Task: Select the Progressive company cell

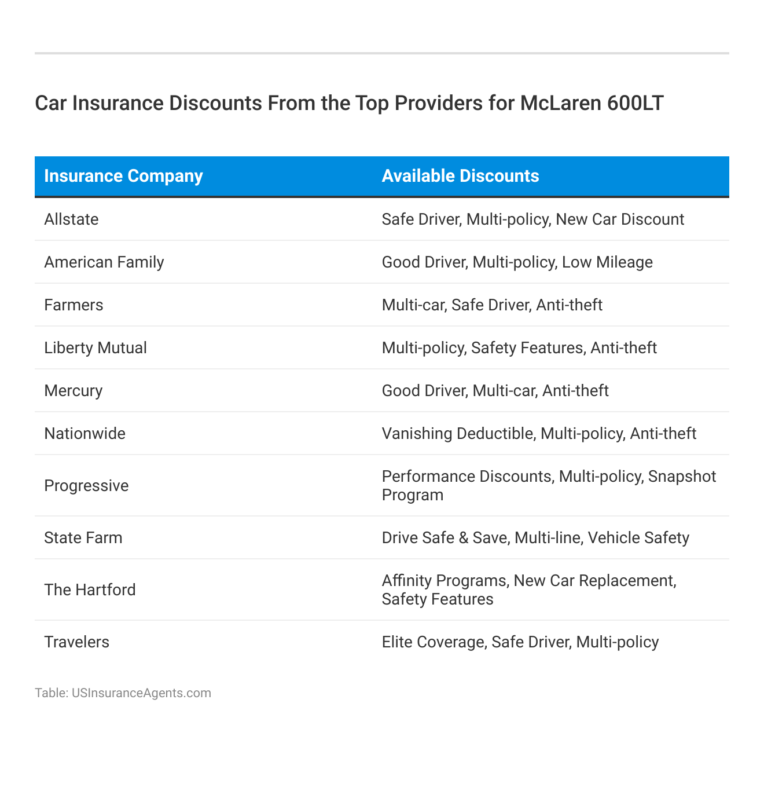Action: (86, 486)
